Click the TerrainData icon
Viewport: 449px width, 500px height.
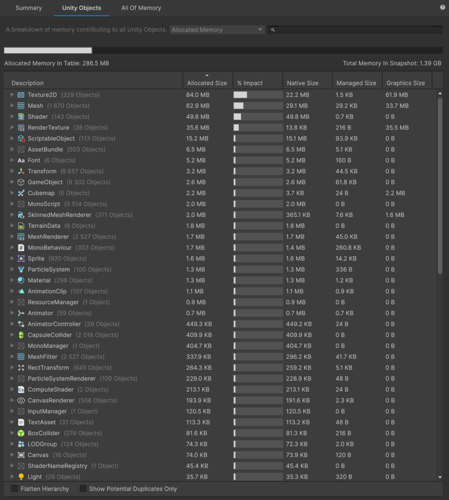[21, 226]
